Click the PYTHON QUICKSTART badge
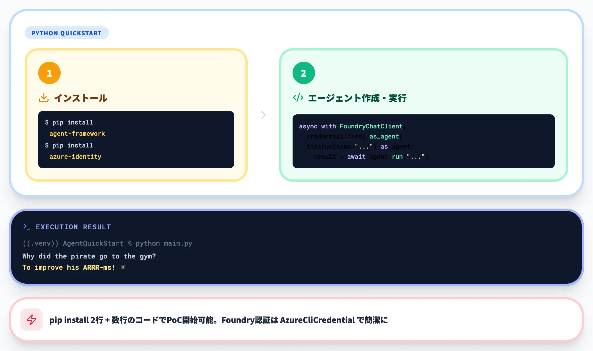 click(67, 33)
